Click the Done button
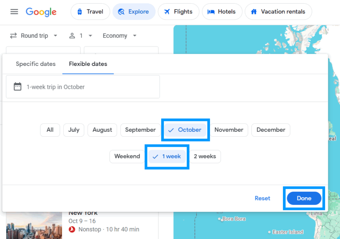Screen dimensions: 340x239 click(x=304, y=198)
